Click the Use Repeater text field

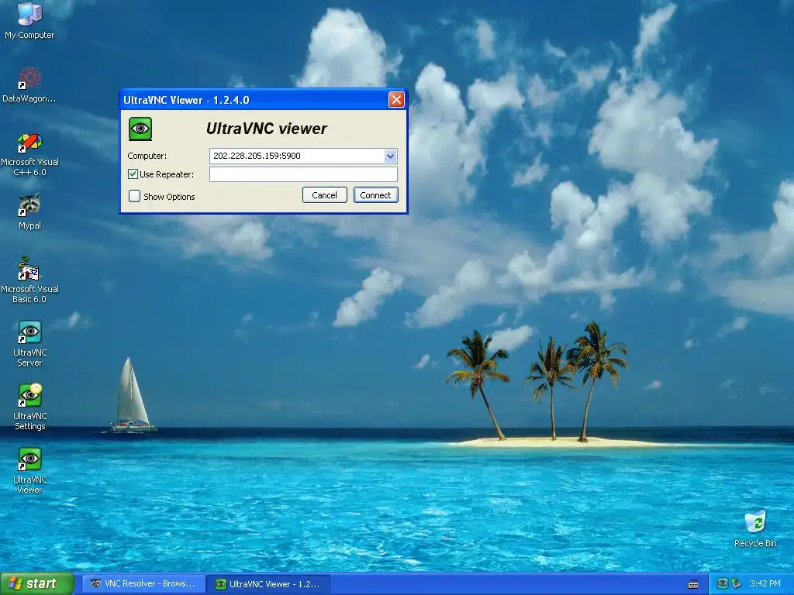[x=303, y=174]
